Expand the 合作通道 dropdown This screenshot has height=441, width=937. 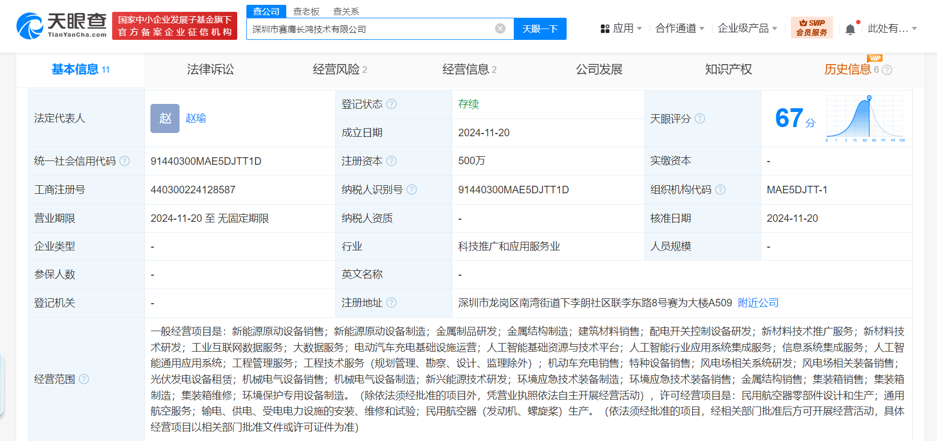pos(679,29)
